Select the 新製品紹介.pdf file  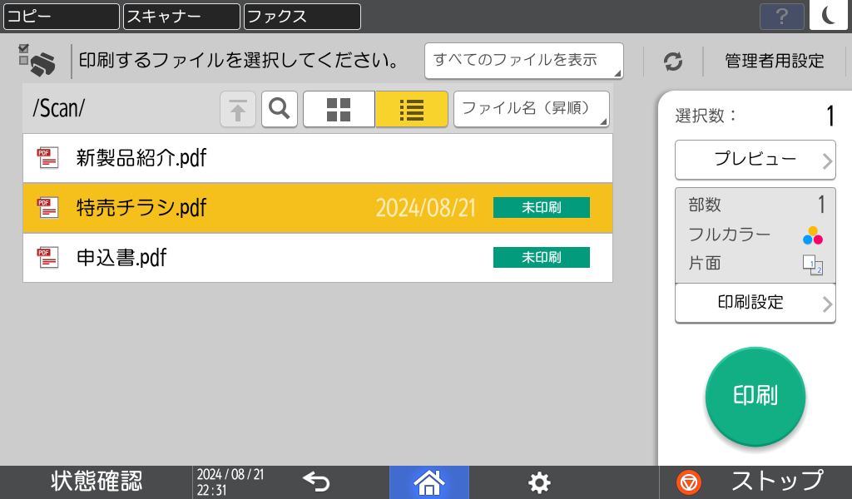317,158
